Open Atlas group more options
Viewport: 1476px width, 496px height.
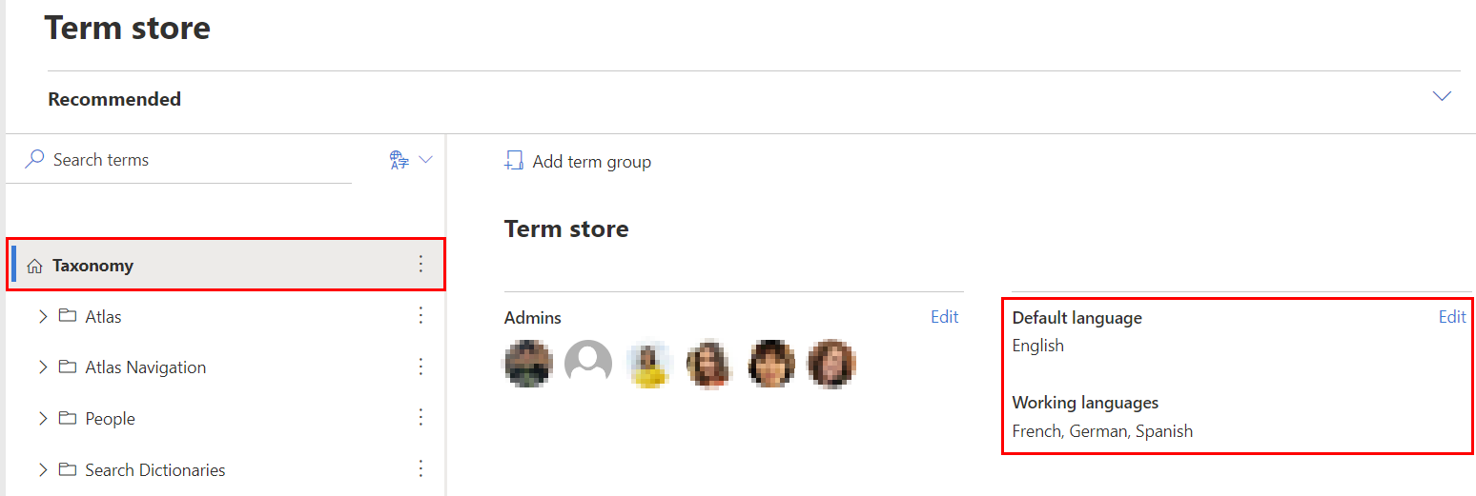[421, 316]
